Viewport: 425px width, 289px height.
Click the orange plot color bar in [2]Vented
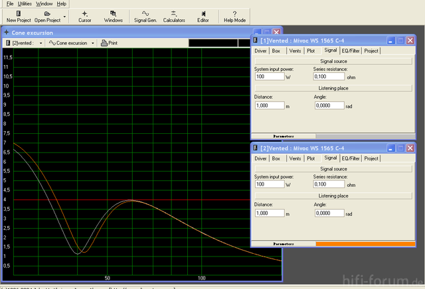tap(365, 245)
